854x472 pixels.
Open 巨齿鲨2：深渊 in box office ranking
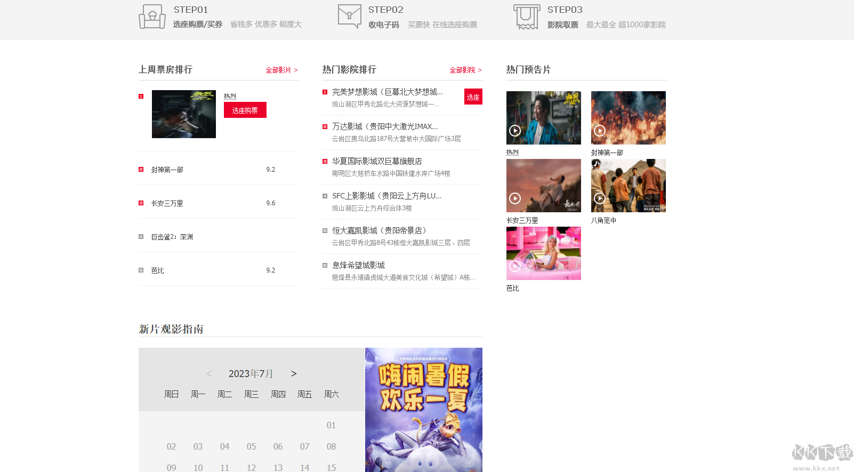click(172, 237)
